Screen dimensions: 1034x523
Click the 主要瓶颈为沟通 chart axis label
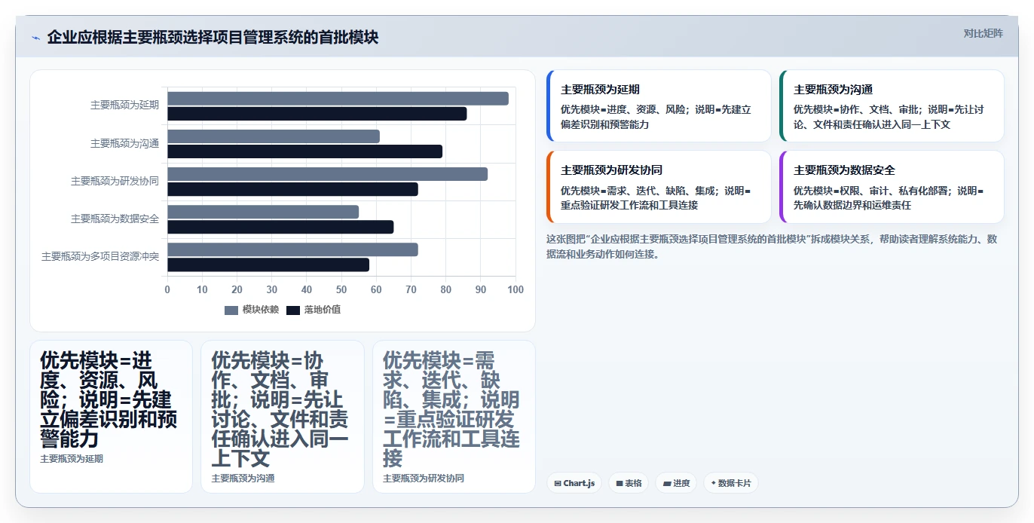tap(124, 143)
